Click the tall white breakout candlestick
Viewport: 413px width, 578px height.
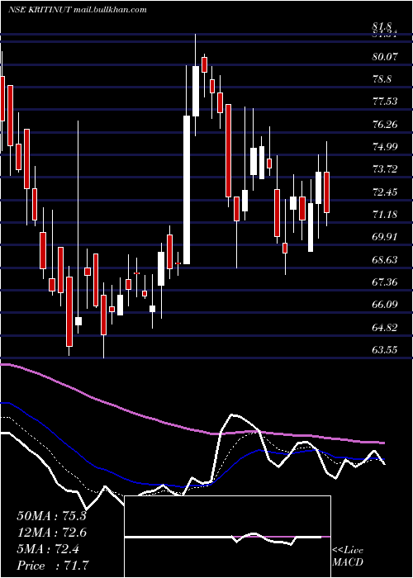187,190
